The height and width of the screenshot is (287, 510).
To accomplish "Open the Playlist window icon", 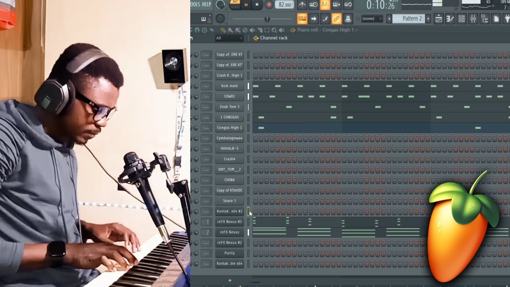I will click(x=439, y=19).
